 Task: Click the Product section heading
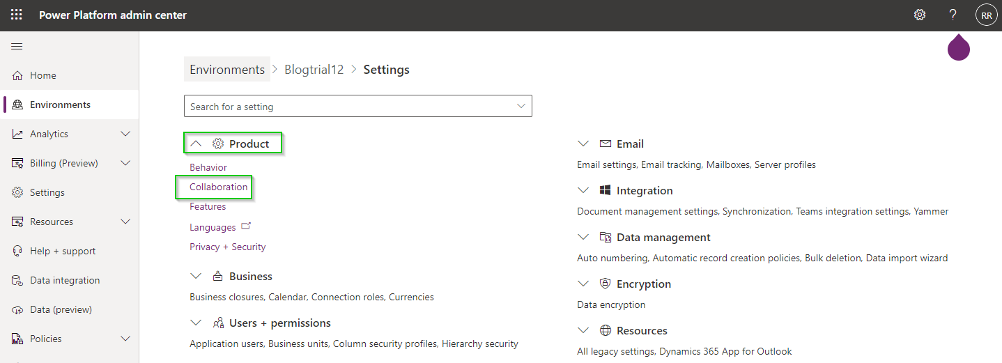coord(249,144)
